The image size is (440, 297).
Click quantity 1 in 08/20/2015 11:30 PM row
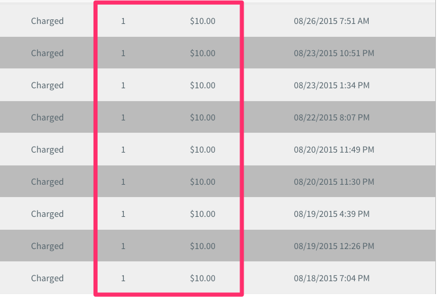click(x=123, y=182)
